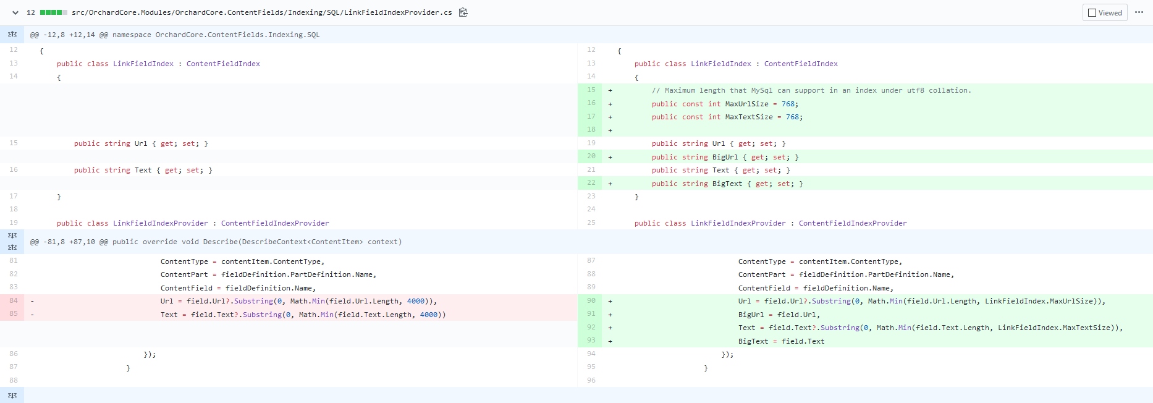Image resolution: width=1153 pixels, height=403 pixels.
Task: Click line number 20 beside the BigUrl property
Action: 591,156
